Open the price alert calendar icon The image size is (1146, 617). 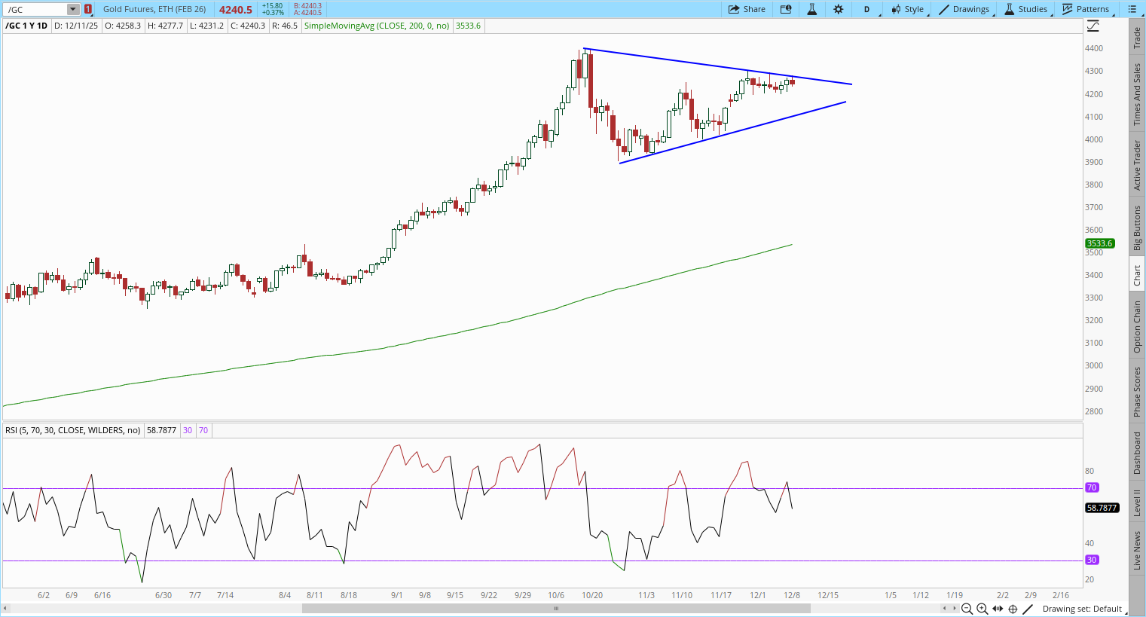tap(786, 9)
